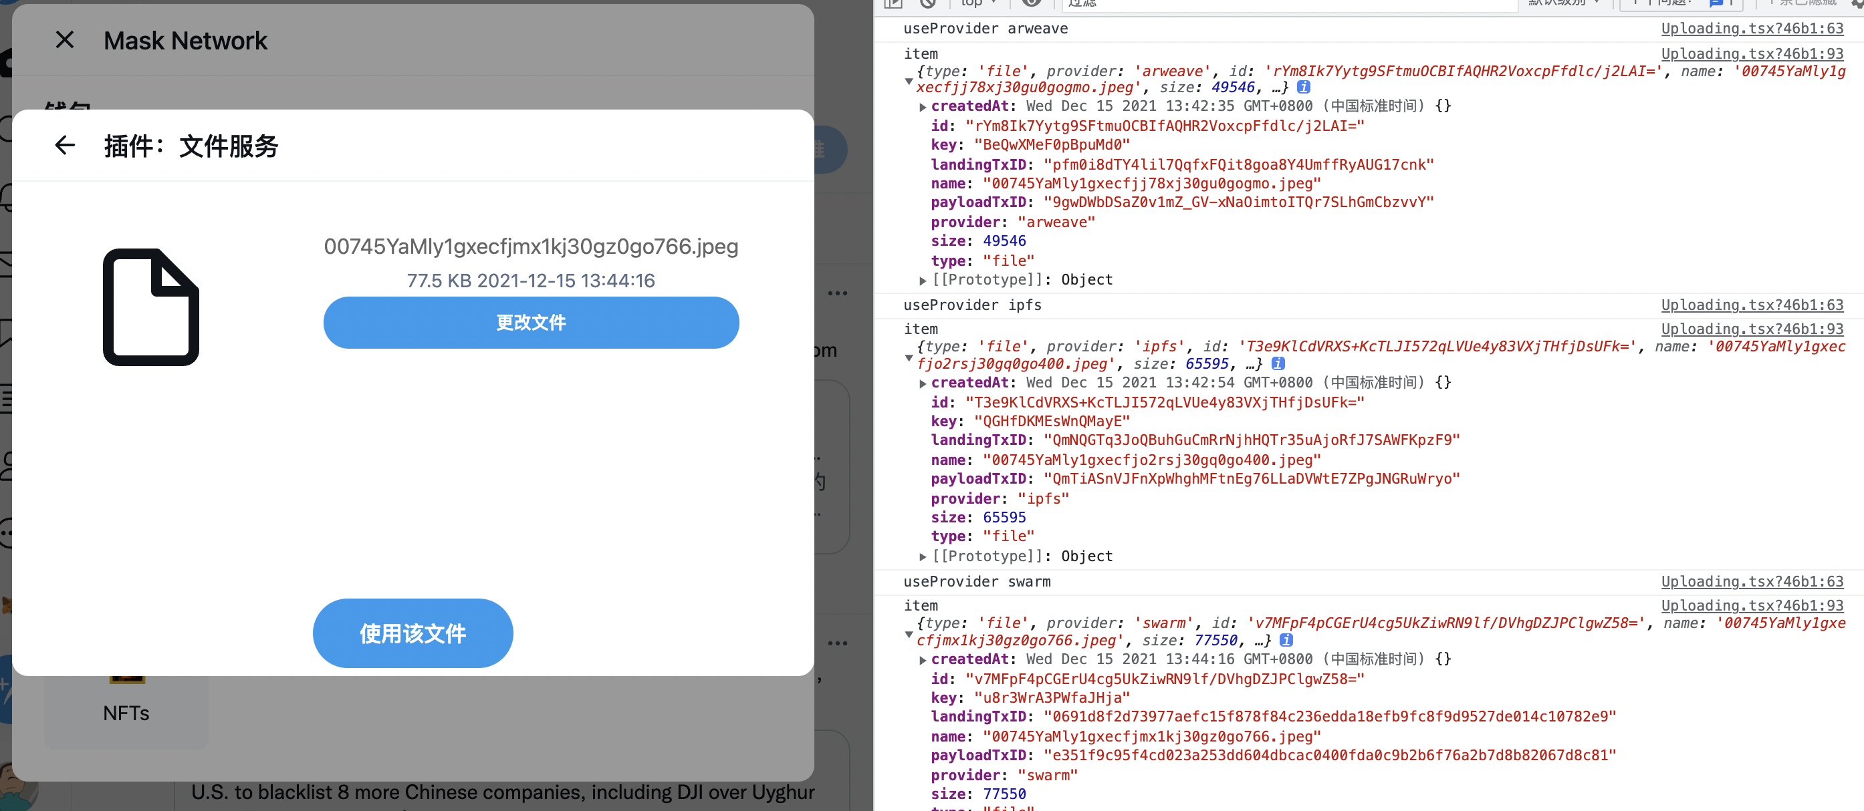Open Uploading.tsx:63 link for useProvider swarm
Viewport: 1864px width, 811px height.
[x=1751, y=581]
